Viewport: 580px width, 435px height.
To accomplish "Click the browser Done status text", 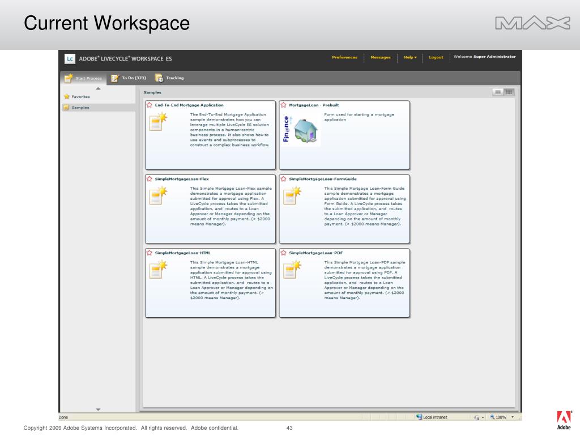I will (x=63, y=417).
